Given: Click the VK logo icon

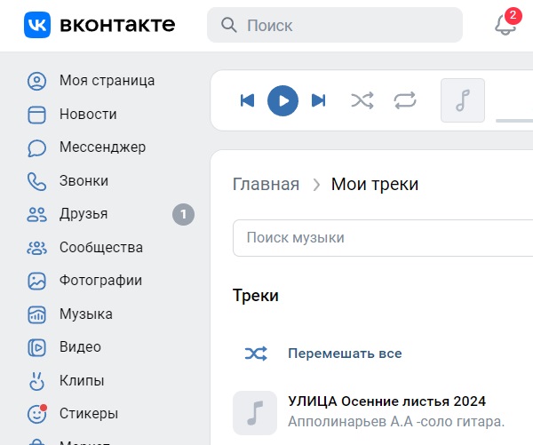Looking at the screenshot, I should [37, 25].
